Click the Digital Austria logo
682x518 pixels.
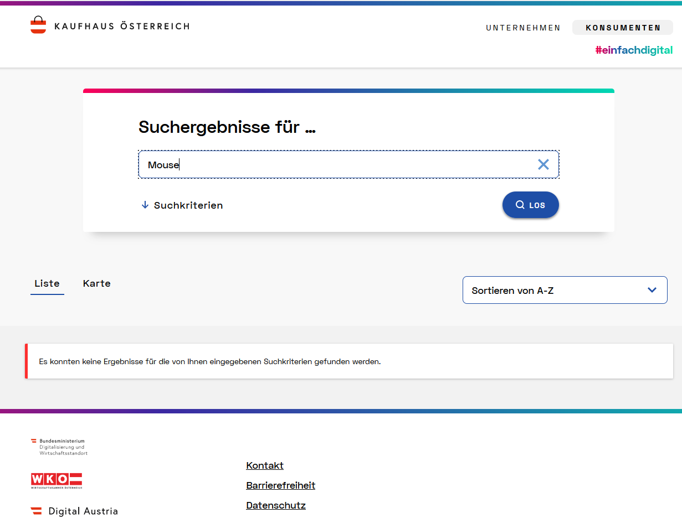click(x=74, y=511)
